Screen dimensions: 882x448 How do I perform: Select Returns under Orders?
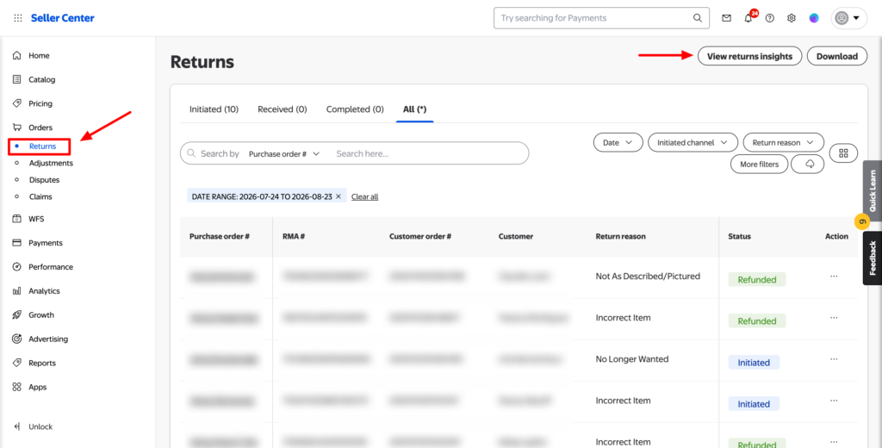42,146
